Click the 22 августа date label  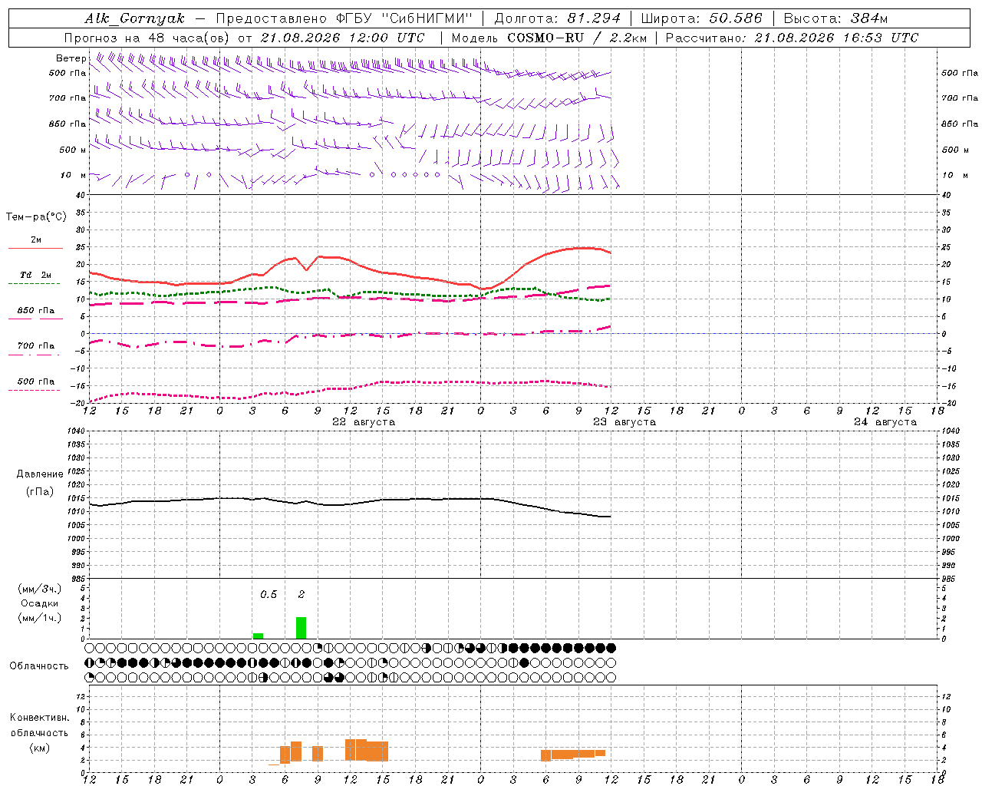(364, 422)
